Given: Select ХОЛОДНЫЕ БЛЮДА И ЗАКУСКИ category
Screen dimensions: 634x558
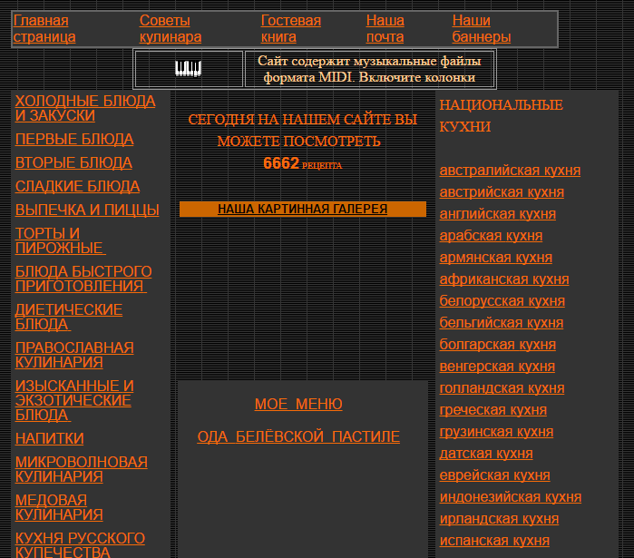Looking at the screenshot, I should click(84, 108).
